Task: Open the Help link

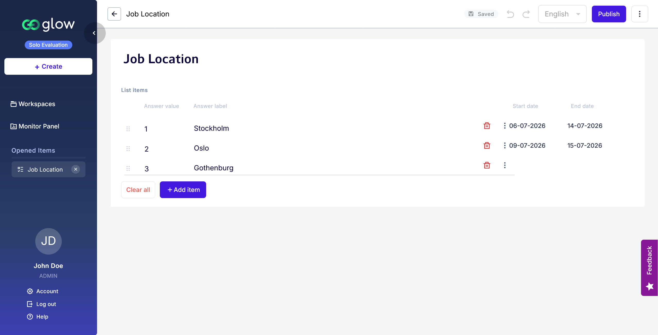Action: pos(38,317)
